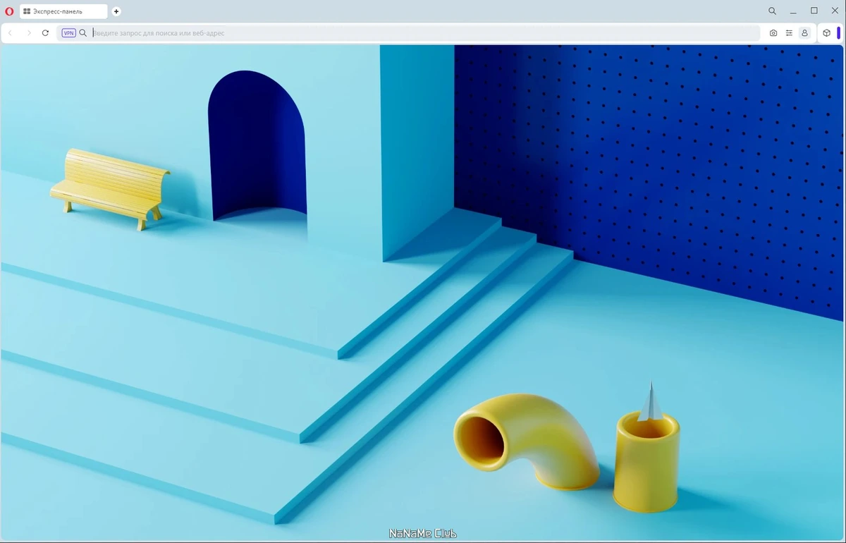This screenshot has height=543, width=846.
Task: Go back with the left arrow
Action: (11, 33)
